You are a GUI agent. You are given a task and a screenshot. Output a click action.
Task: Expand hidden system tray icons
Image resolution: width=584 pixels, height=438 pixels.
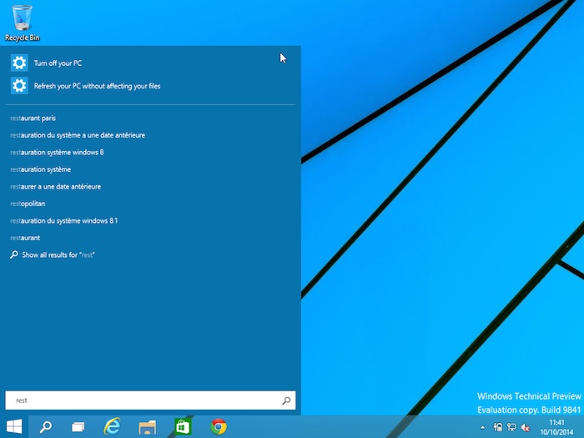click(x=482, y=427)
